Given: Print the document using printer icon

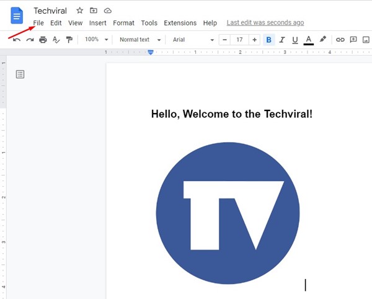Looking at the screenshot, I should [x=43, y=40].
